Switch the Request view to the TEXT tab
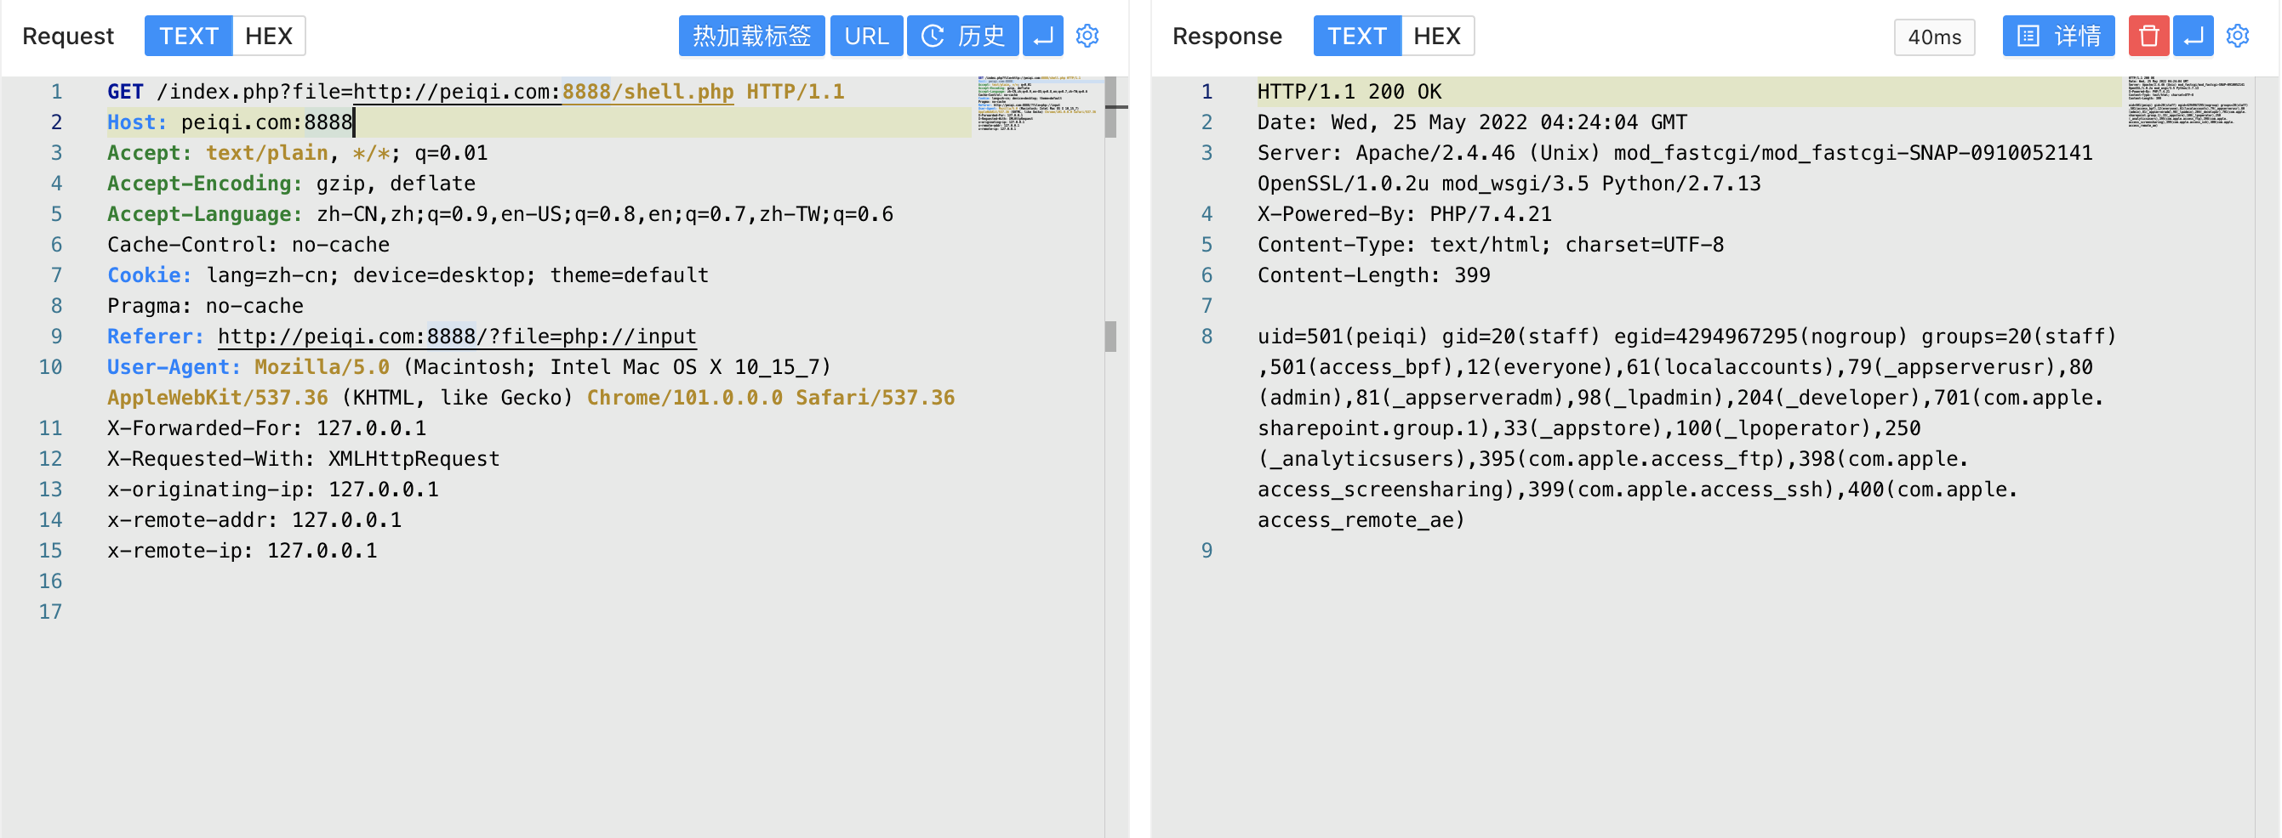The image size is (2282, 838). pyautogui.click(x=189, y=36)
